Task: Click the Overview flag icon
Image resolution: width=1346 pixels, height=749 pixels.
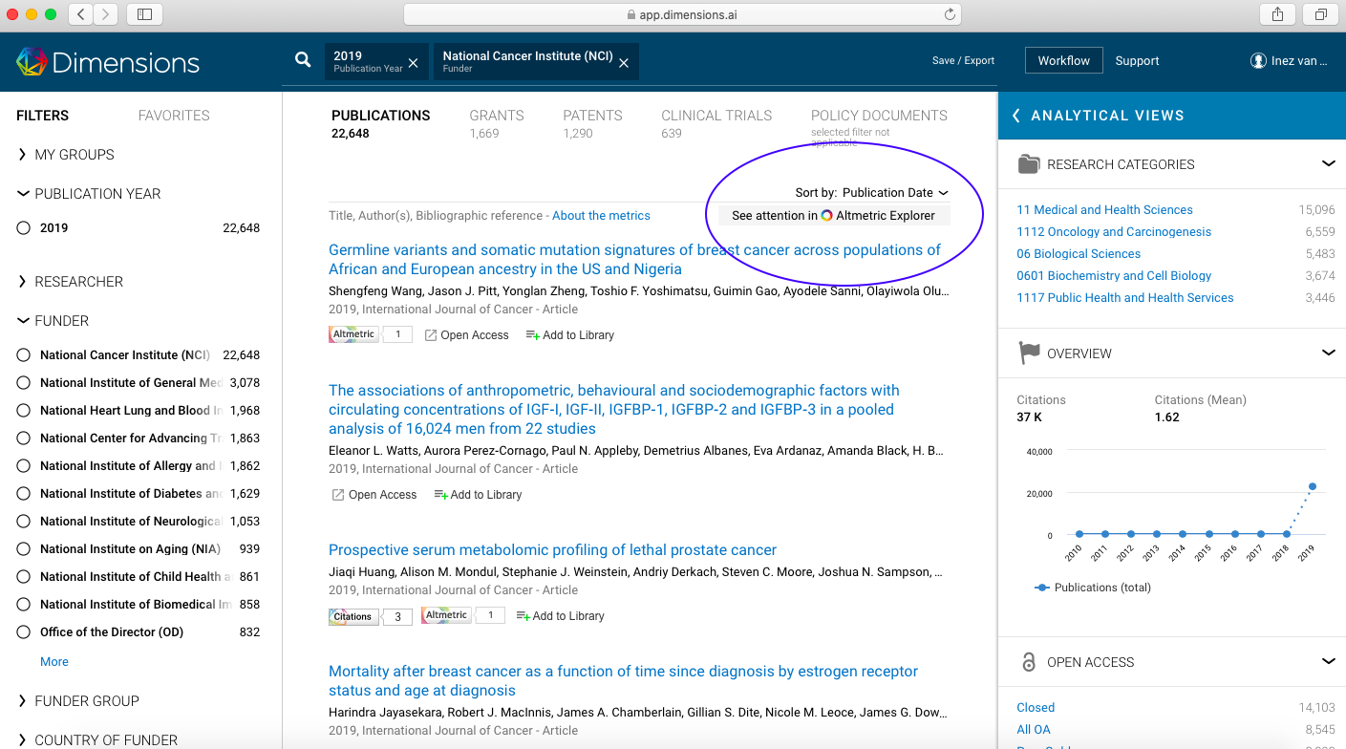Action: 1029,353
